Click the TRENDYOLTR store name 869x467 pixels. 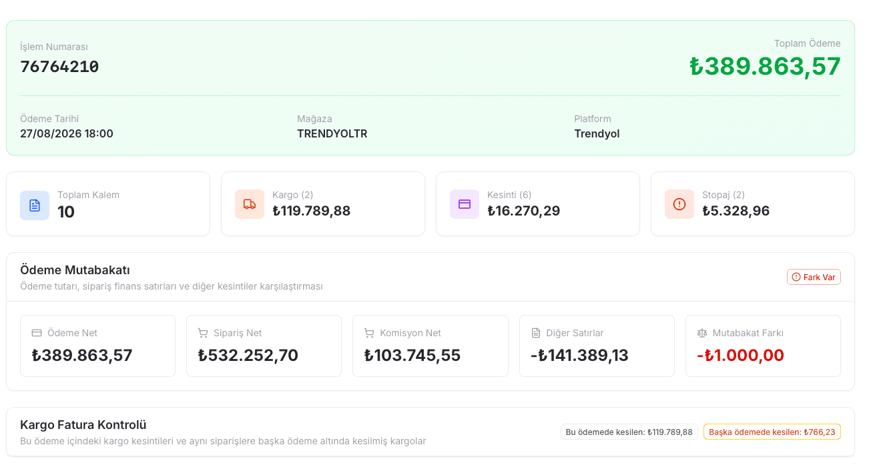[332, 133]
